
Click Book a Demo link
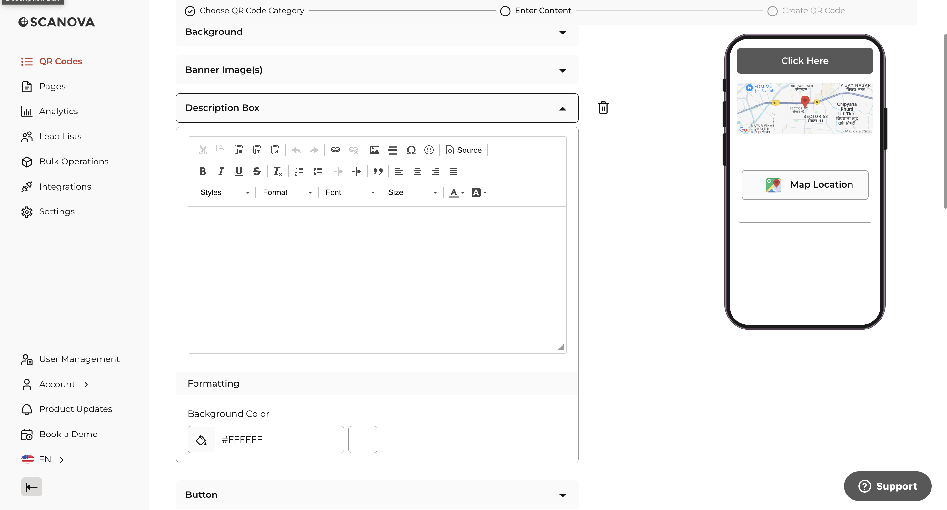click(60, 434)
